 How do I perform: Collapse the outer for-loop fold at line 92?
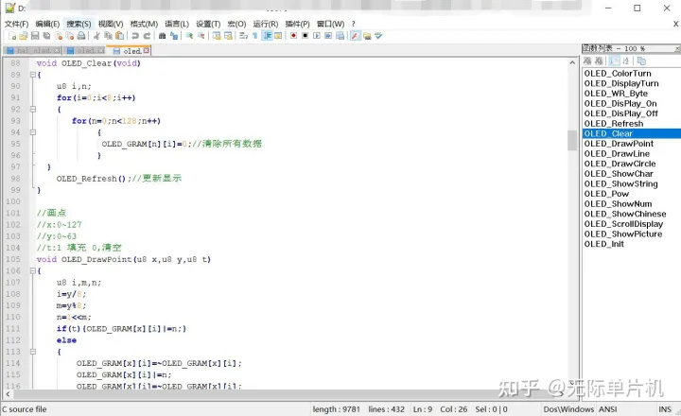coord(32,110)
